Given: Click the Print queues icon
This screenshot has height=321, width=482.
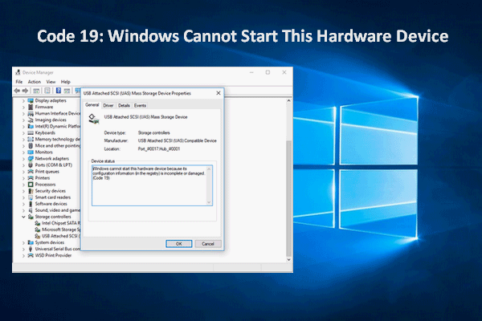Looking at the screenshot, I should coord(31,172).
